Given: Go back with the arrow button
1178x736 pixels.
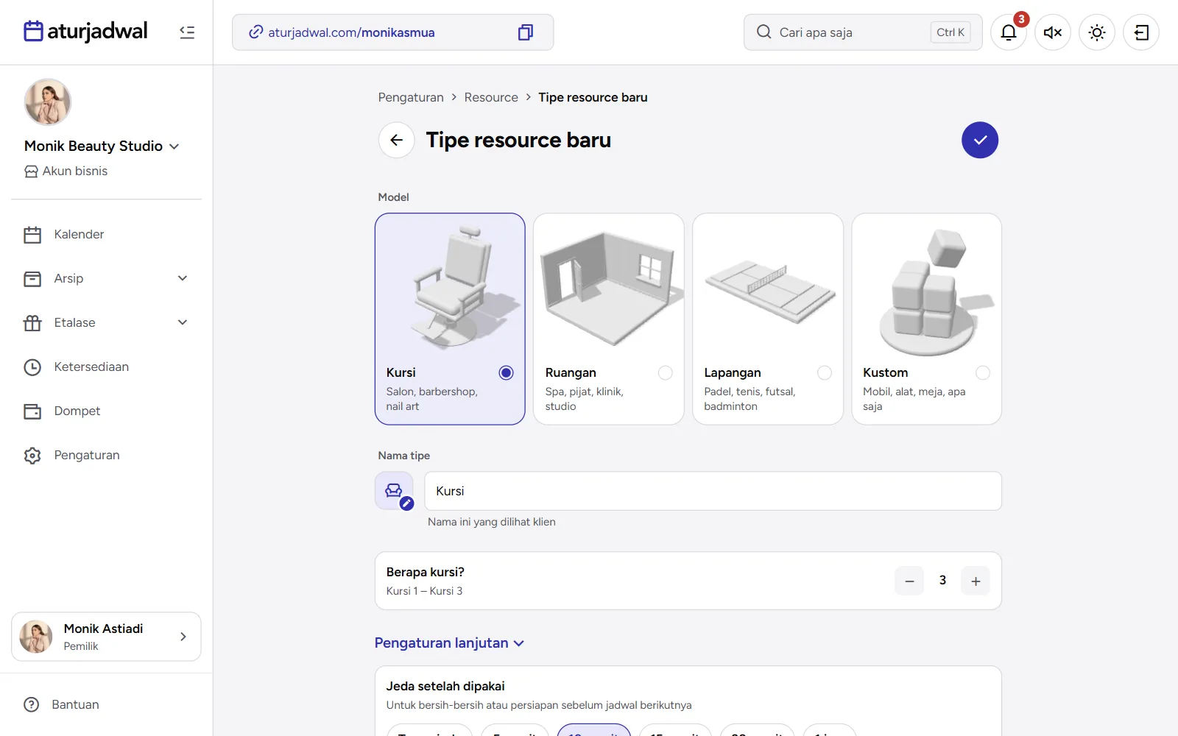Looking at the screenshot, I should coord(397,140).
